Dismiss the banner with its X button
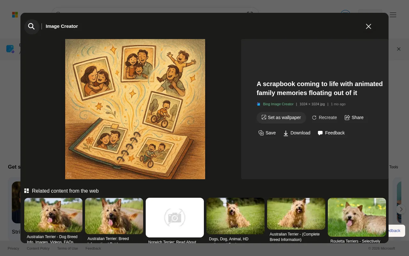This screenshot has height=256, width=409. pyautogui.click(x=399, y=49)
